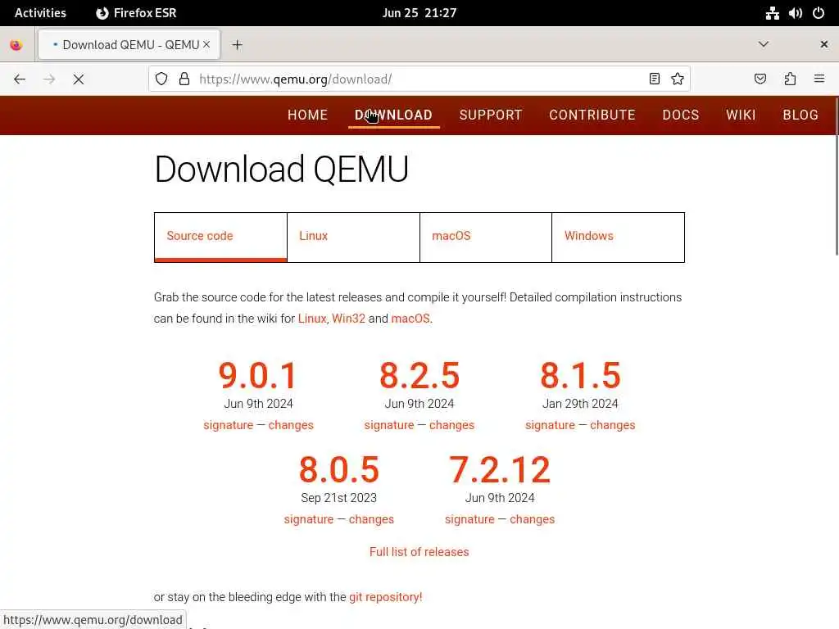
Task: Open the power menu icon
Action: click(x=819, y=13)
